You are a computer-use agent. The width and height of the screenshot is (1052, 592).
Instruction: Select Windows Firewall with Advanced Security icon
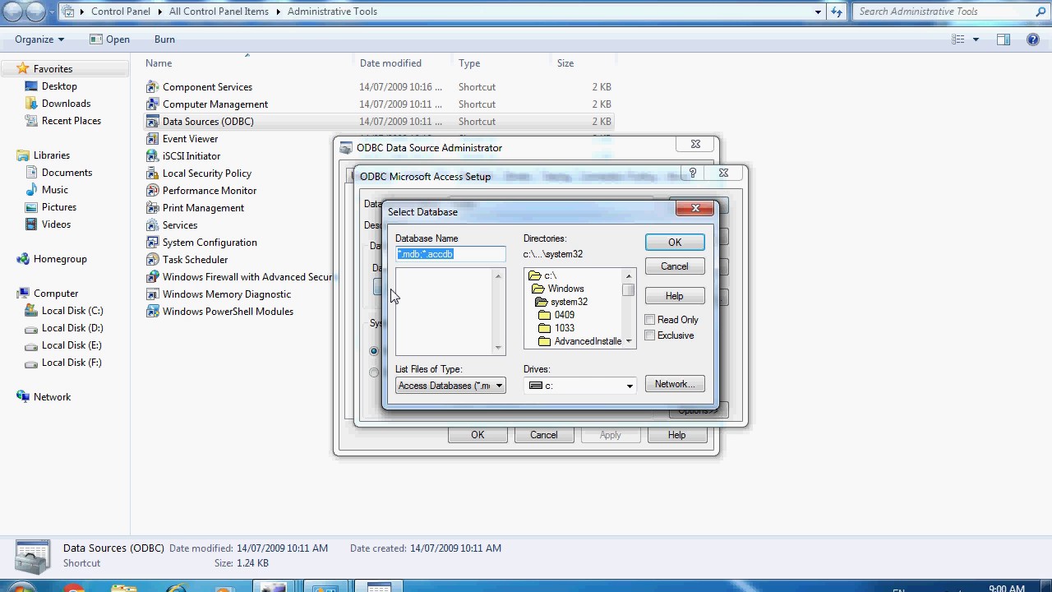[x=152, y=276]
